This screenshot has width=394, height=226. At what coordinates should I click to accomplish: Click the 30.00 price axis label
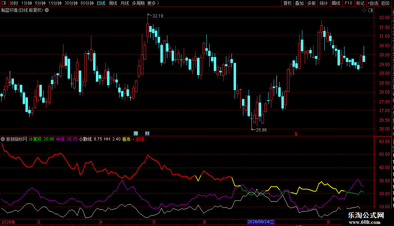[384, 55]
